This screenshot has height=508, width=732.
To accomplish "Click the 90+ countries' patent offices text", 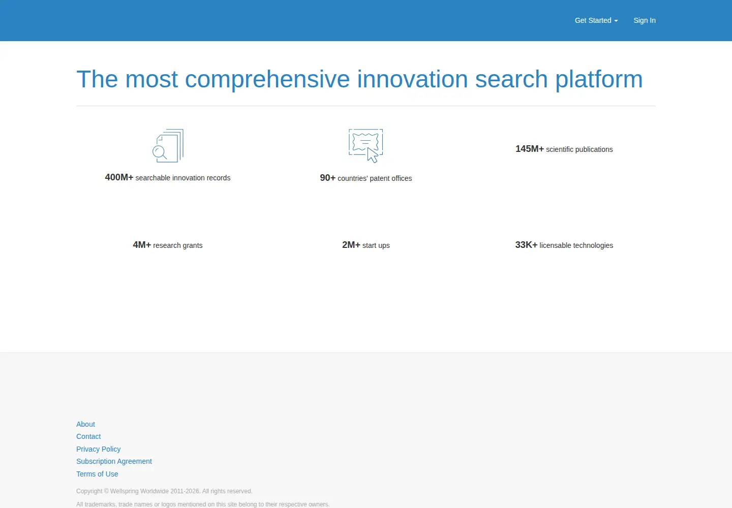I will coord(366,178).
